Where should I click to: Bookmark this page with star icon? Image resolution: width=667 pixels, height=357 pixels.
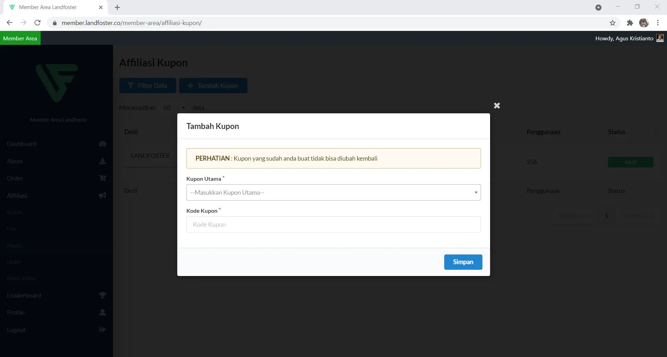[612, 23]
